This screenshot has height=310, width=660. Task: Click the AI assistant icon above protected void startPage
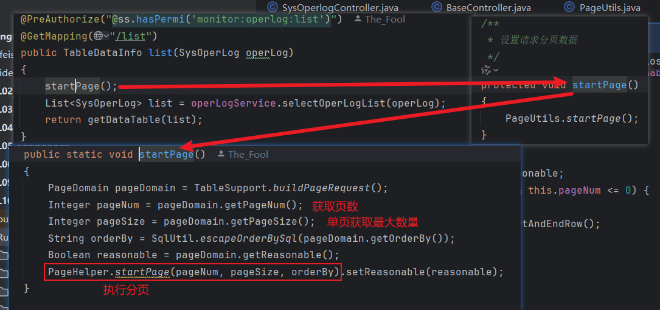[x=486, y=70]
